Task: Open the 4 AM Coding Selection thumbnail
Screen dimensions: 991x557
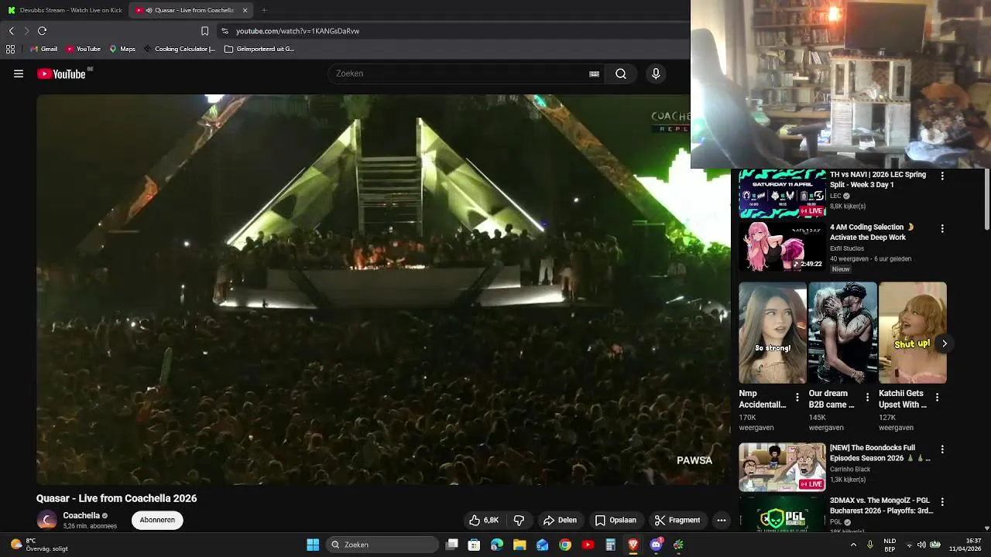Action: (x=782, y=247)
